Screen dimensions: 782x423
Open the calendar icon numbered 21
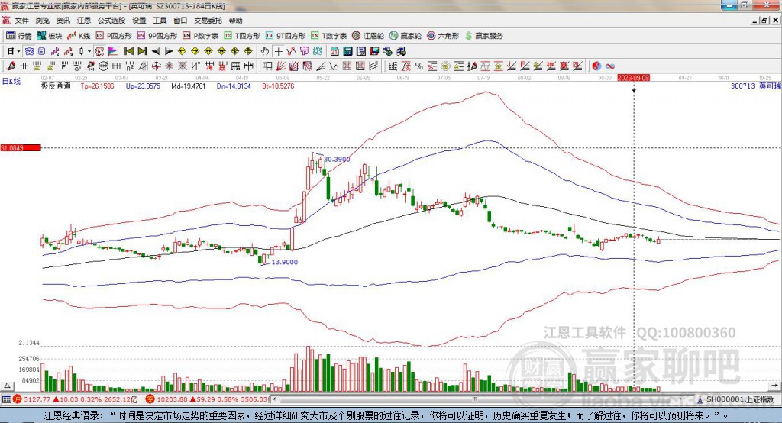(x=334, y=51)
